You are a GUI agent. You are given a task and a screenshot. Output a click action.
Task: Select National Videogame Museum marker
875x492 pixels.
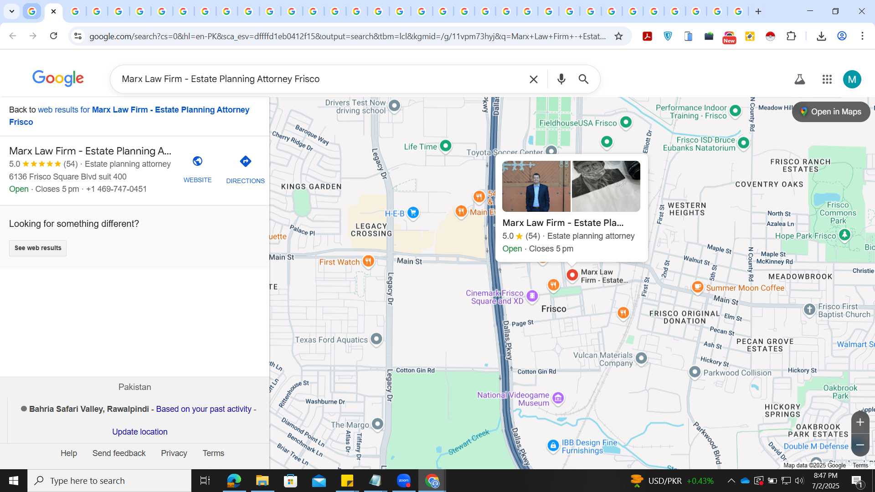tap(558, 398)
